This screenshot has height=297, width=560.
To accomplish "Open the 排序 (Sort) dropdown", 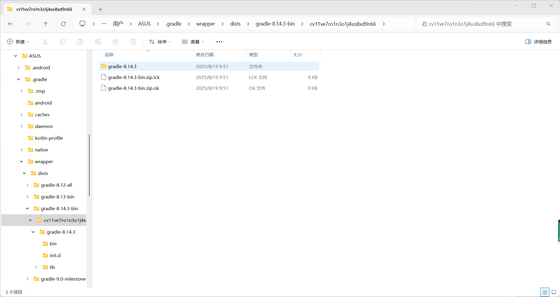I will coord(160,42).
